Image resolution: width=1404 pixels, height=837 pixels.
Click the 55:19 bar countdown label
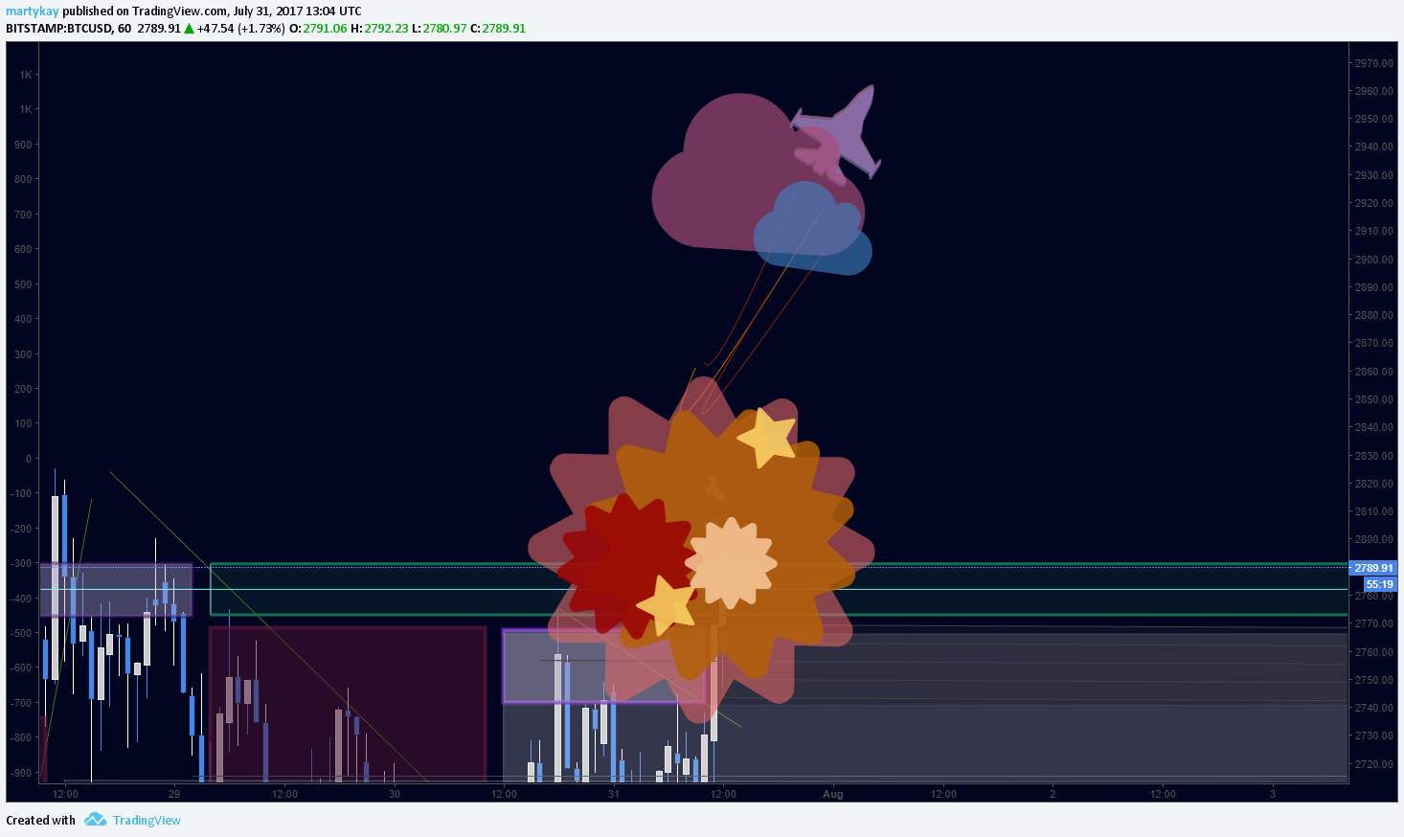(x=1379, y=584)
